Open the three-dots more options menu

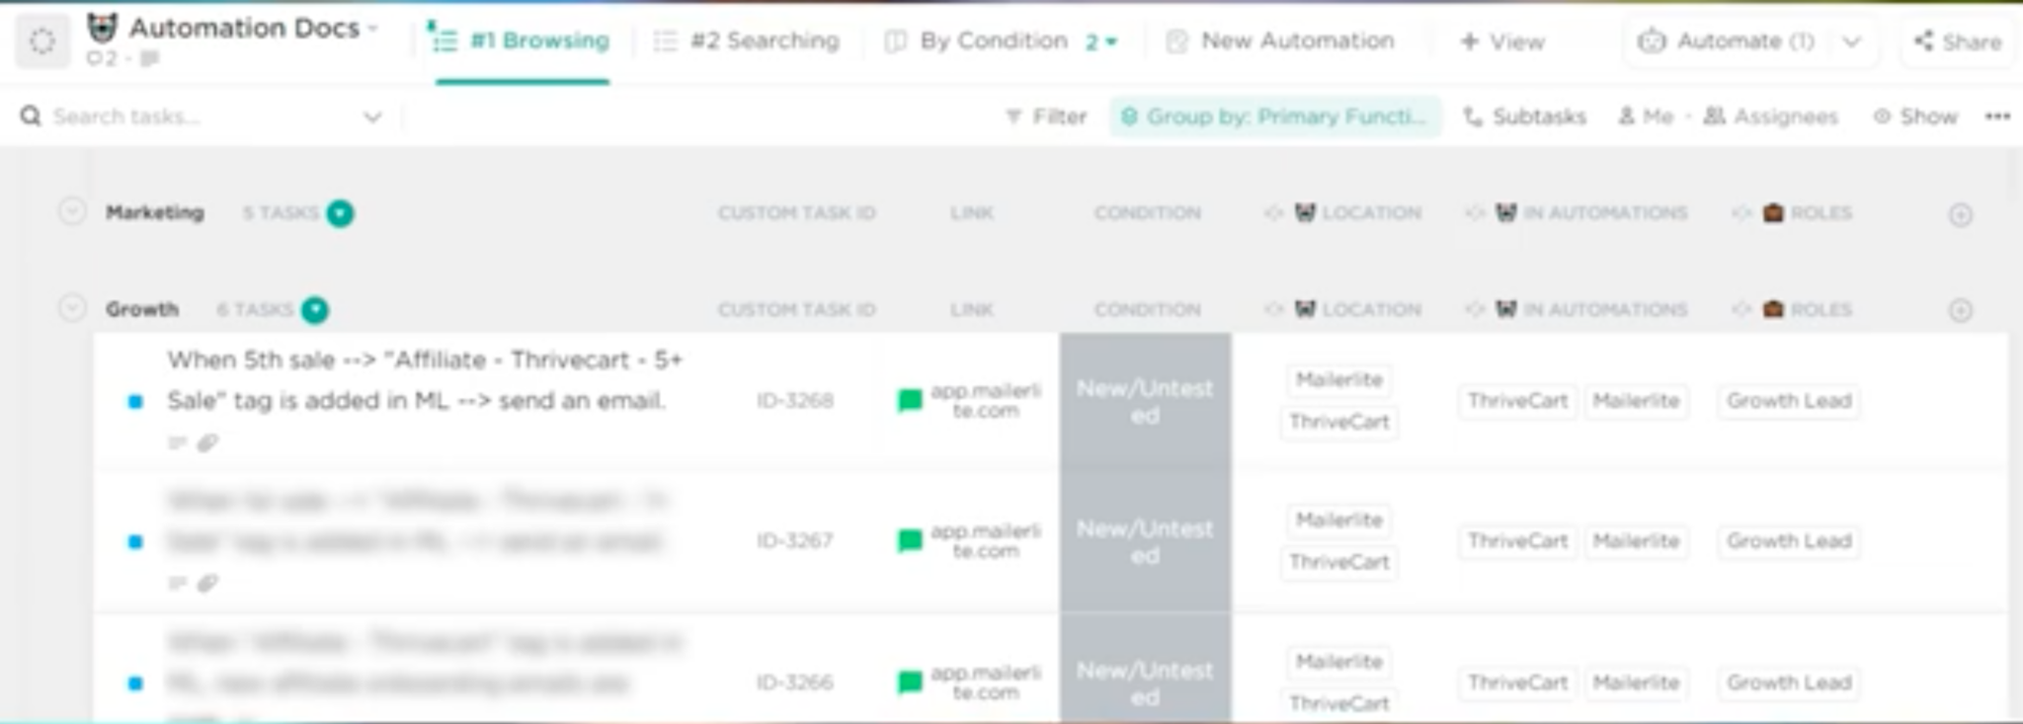1997,117
